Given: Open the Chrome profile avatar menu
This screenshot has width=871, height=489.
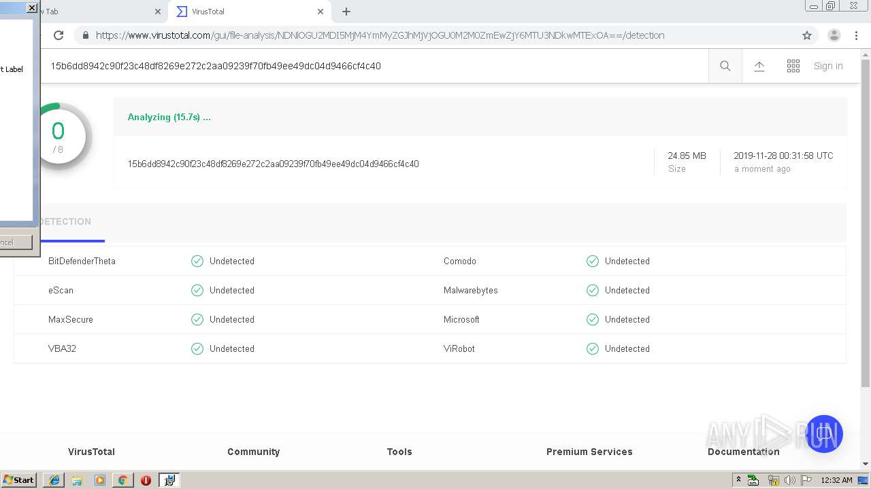Looking at the screenshot, I should point(834,35).
